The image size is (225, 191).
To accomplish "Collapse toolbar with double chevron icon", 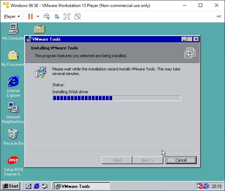I will 219,16.
